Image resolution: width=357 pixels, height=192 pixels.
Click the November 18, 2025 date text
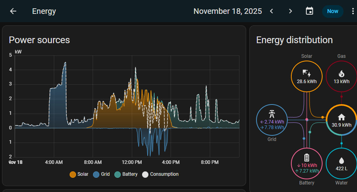pyautogui.click(x=228, y=11)
